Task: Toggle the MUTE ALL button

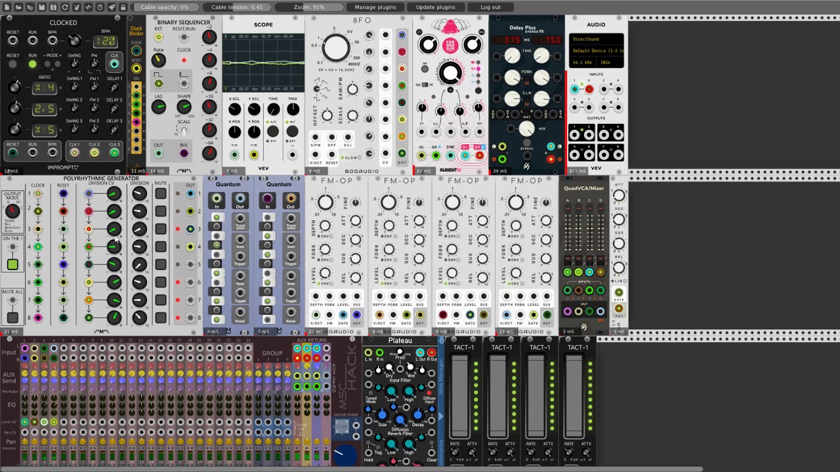Action: (12, 317)
